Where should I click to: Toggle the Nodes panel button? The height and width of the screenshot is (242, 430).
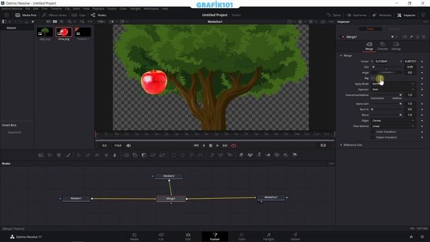pos(98,15)
